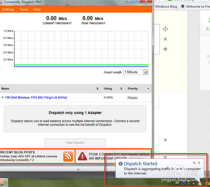Open the Holiday Sale 40% OFF blog post
The width and height of the screenshot is (210, 187).
(29, 156)
